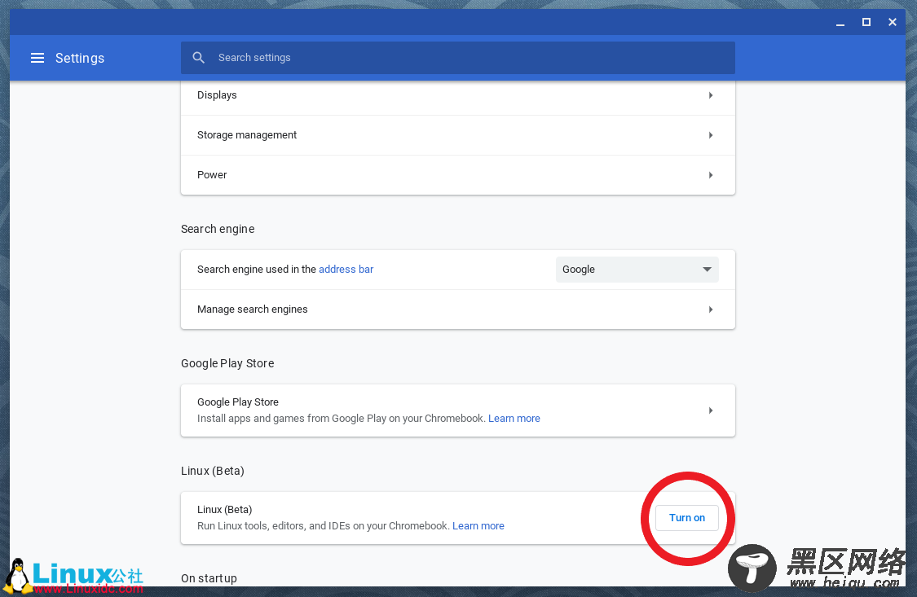This screenshot has height=597, width=917.
Task: Open Power settings row
Action: [x=457, y=174]
